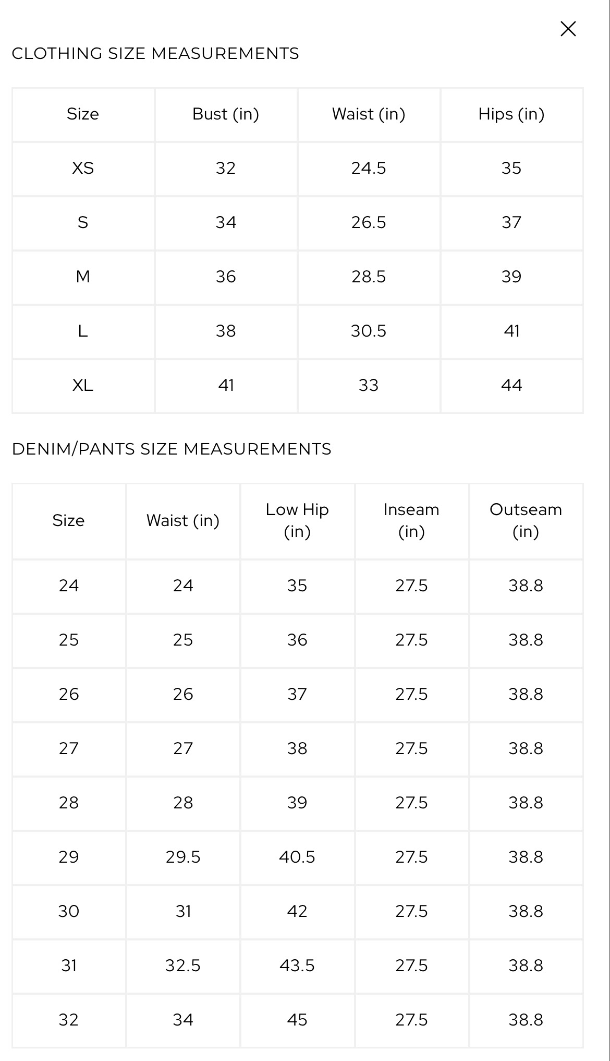This screenshot has width=610, height=1061.
Task: Select the Bust (in) column header
Action: (226, 114)
